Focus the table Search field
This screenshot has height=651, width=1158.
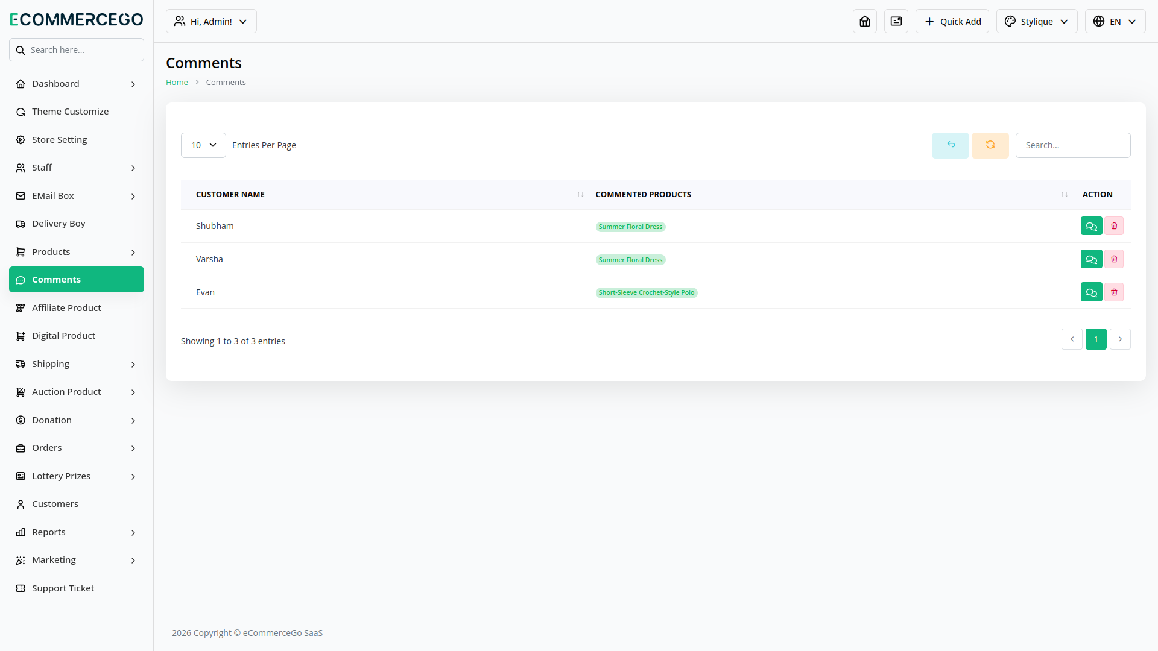pyautogui.click(x=1073, y=145)
